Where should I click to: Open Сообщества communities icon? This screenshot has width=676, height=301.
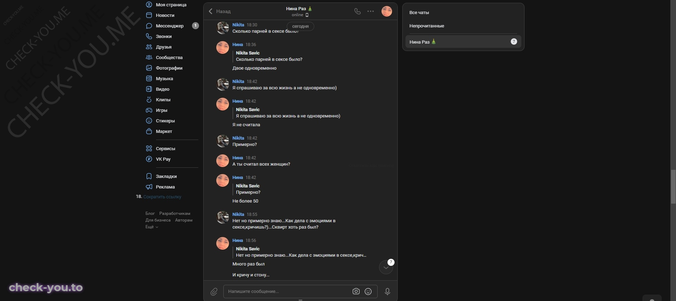tap(149, 57)
